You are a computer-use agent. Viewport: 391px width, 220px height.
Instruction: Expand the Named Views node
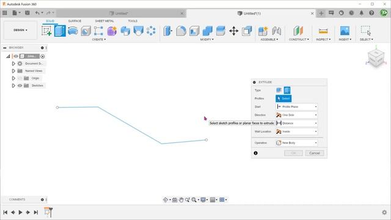point(13,71)
